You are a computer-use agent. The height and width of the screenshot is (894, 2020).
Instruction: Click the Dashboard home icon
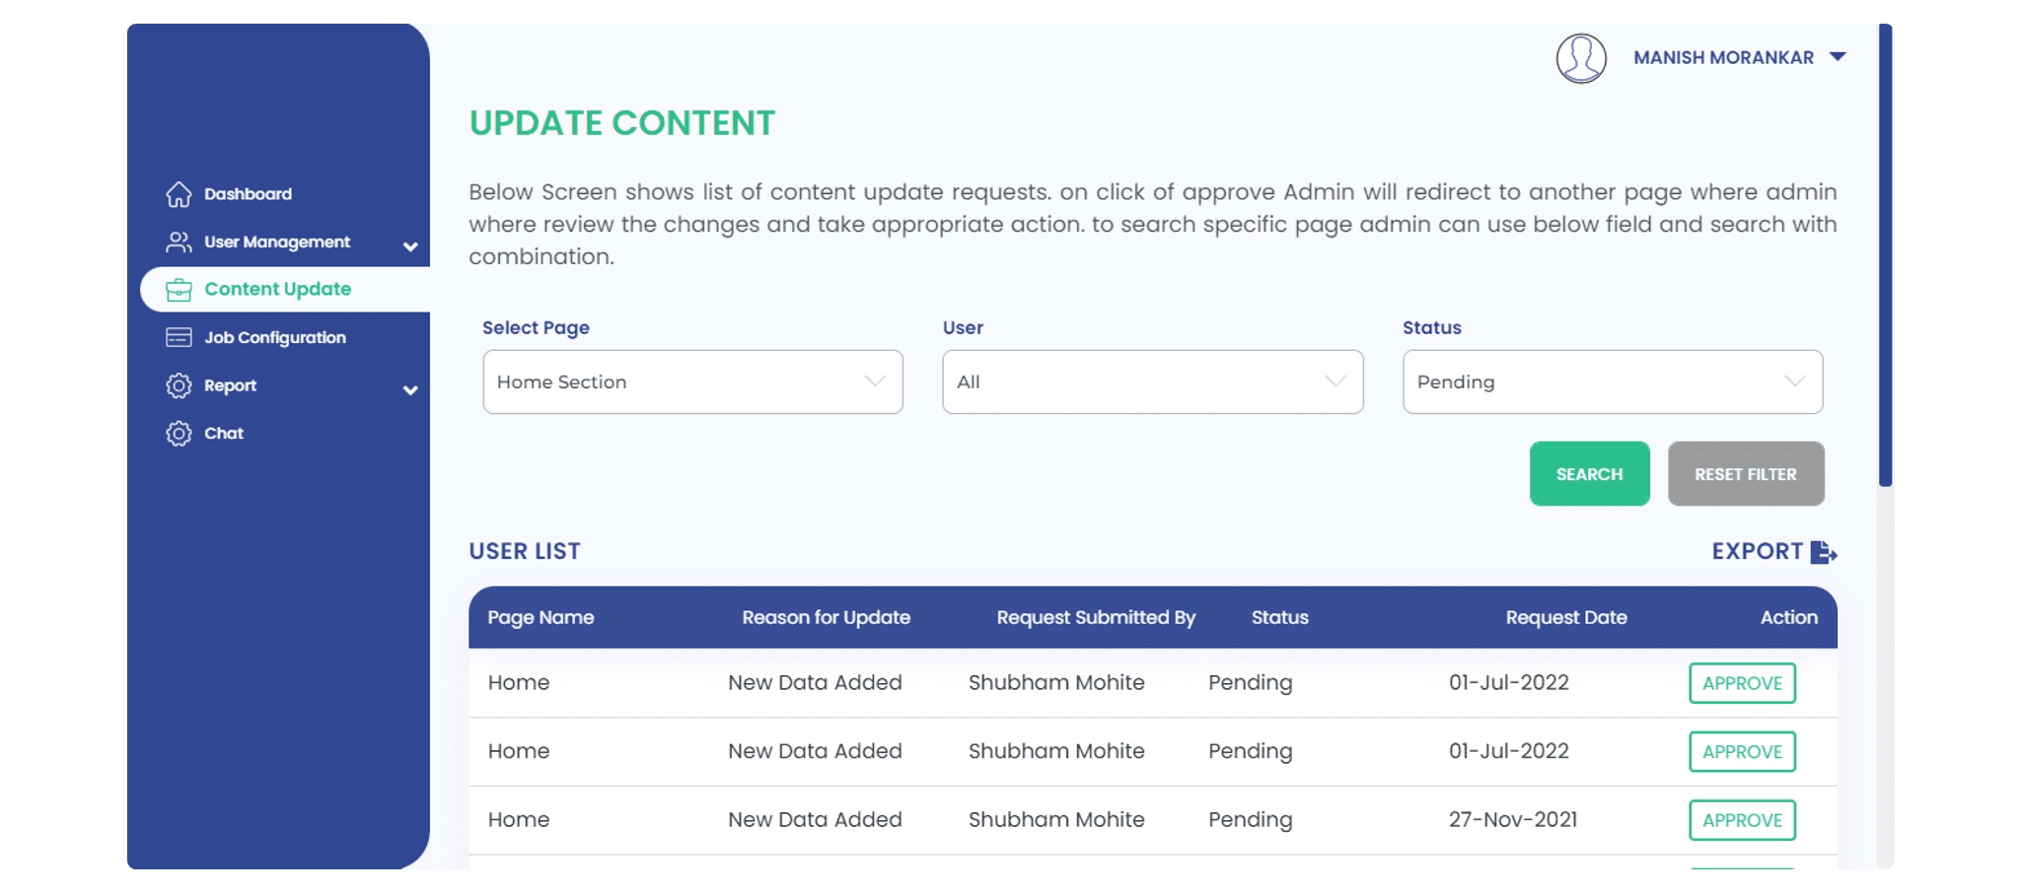pyautogui.click(x=179, y=194)
